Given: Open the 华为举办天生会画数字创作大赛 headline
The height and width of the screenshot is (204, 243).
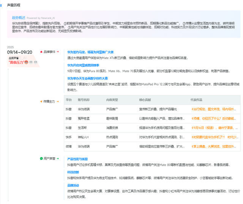Looking at the screenshot, I should [x=87, y=78].
